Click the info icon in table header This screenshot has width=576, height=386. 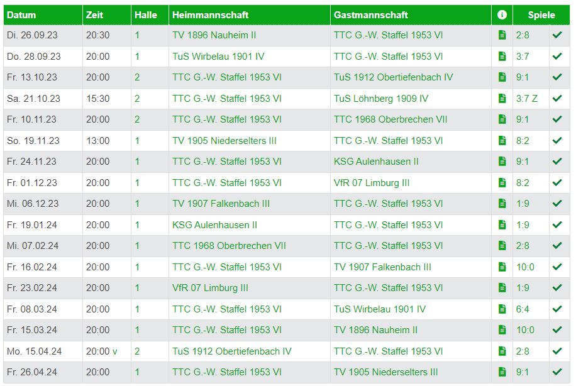pyautogui.click(x=502, y=14)
